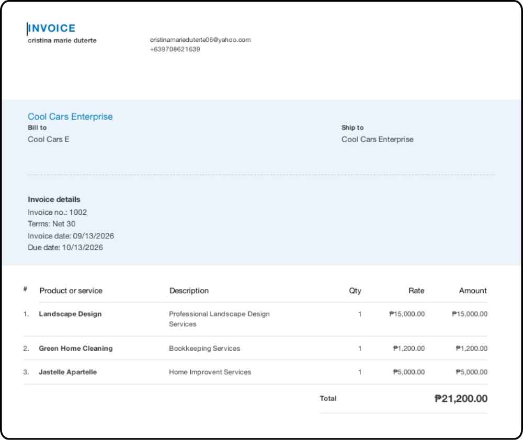Click the quantity in the Landscape Design row
The image size is (523, 440).
(x=360, y=314)
